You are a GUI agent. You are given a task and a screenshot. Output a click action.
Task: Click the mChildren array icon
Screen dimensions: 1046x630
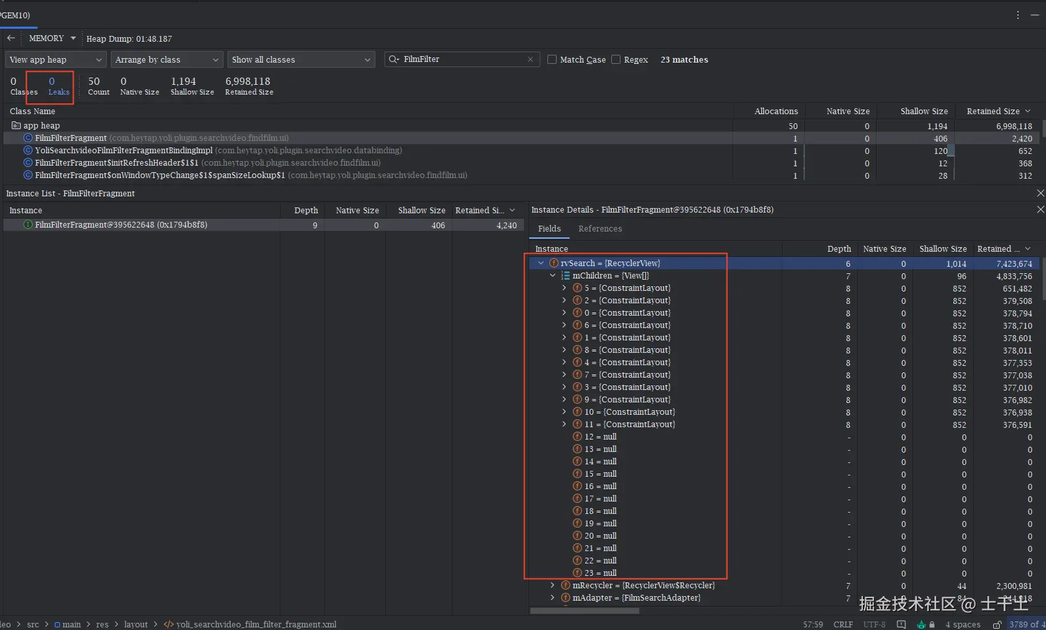coord(566,276)
